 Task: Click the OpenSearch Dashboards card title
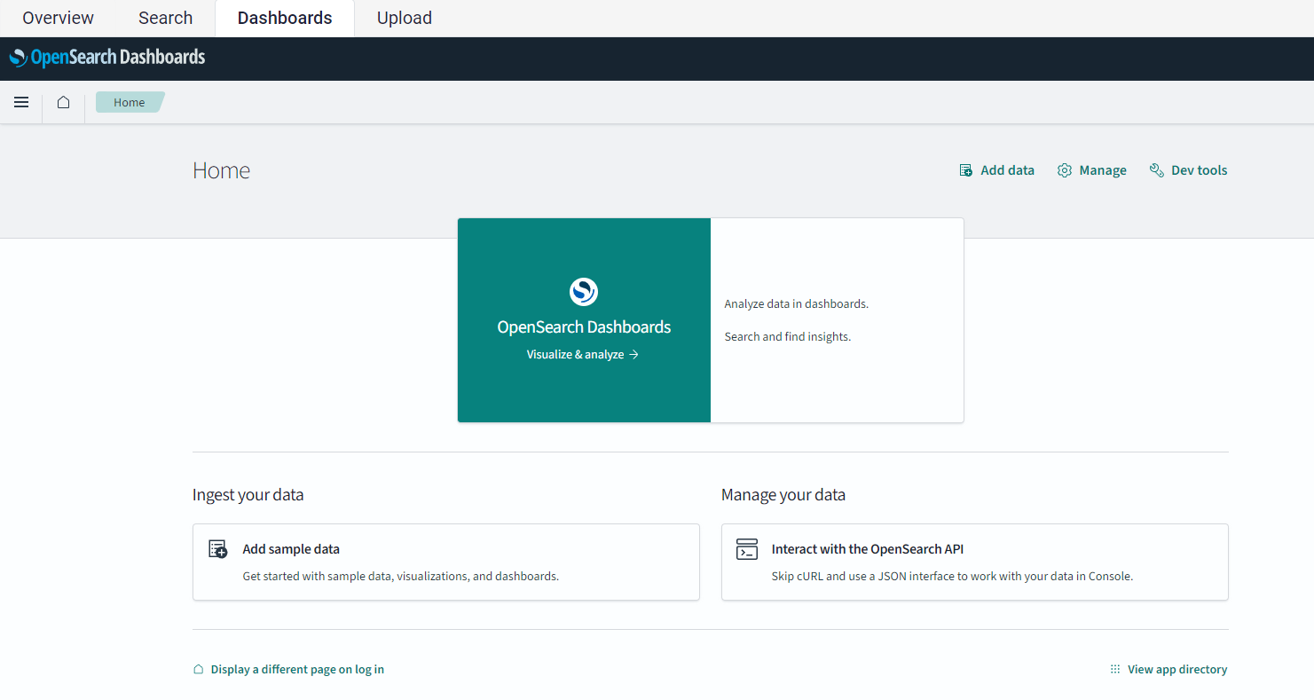(x=584, y=327)
